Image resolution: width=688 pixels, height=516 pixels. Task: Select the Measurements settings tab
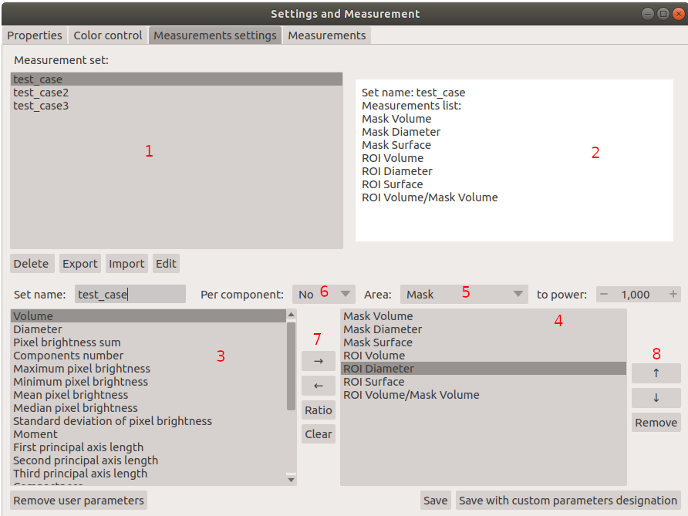215,35
